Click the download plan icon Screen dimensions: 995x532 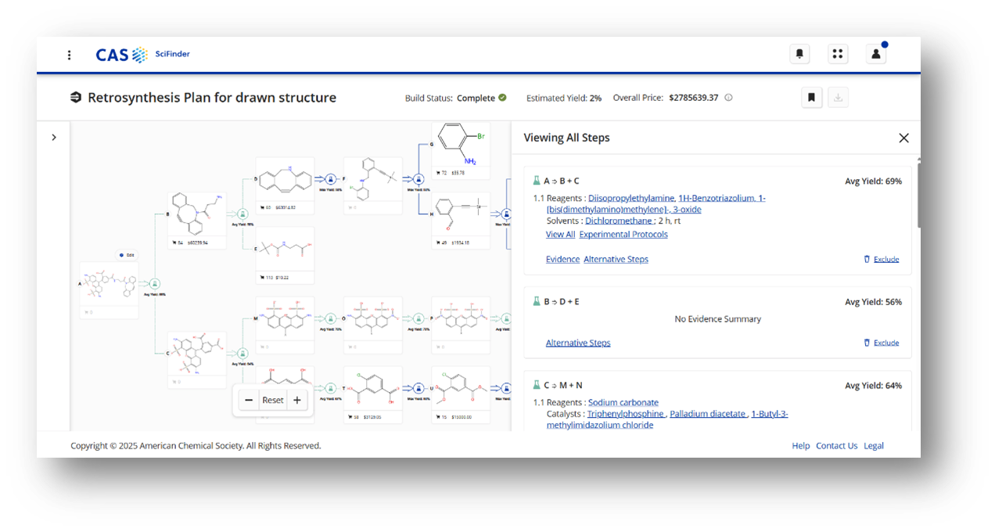click(x=839, y=98)
